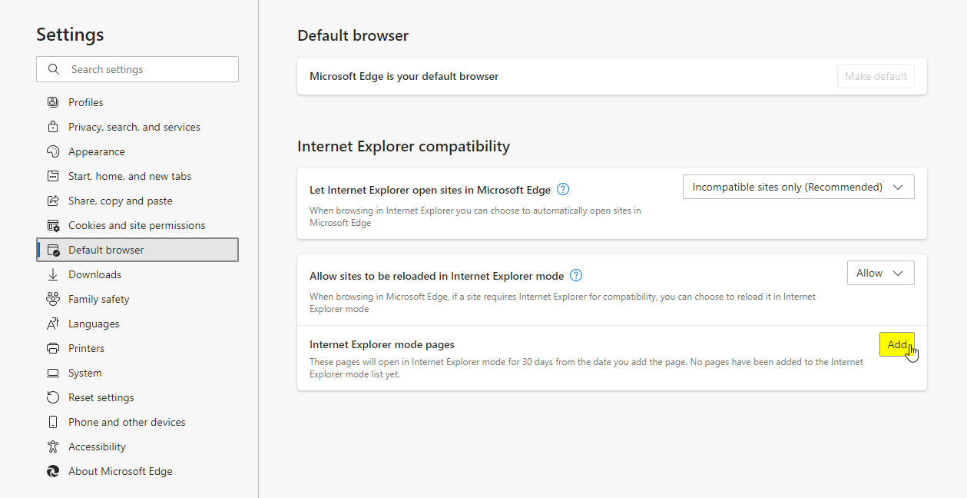This screenshot has height=498, width=967.
Task: Click the Default browser sidebar icon
Action: click(53, 250)
